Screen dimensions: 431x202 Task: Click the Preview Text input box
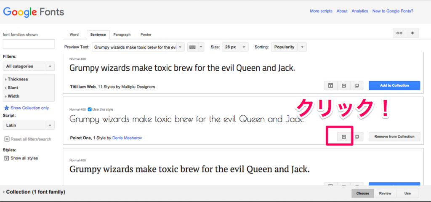point(134,47)
